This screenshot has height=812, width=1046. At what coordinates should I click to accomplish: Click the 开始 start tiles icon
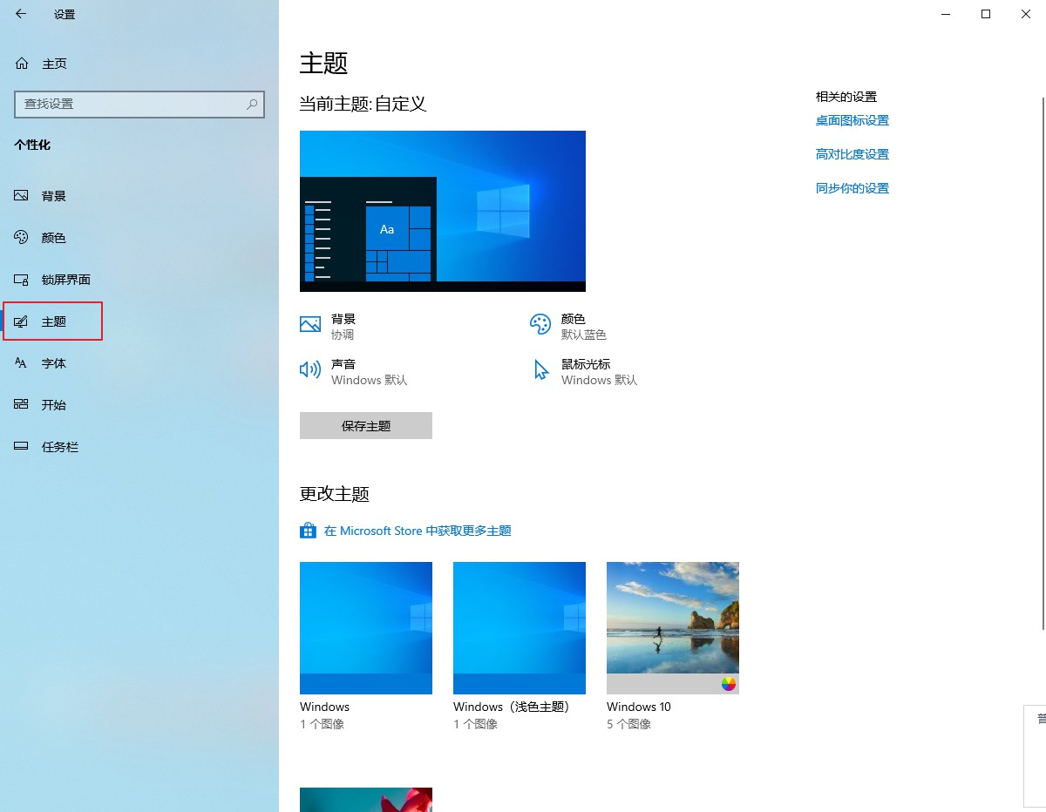pyautogui.click(x=22, y=405)
